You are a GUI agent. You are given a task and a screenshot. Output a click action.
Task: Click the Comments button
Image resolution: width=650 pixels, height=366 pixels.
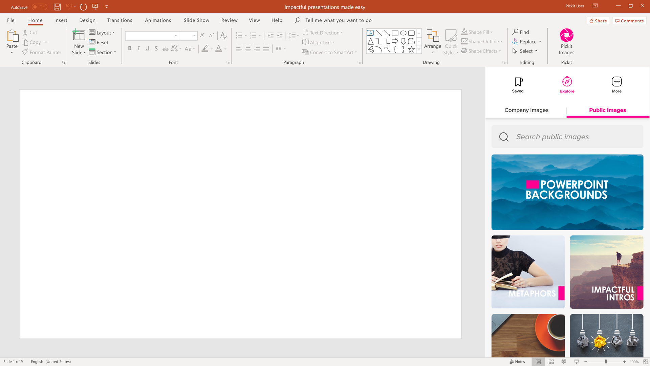(629, 21)
